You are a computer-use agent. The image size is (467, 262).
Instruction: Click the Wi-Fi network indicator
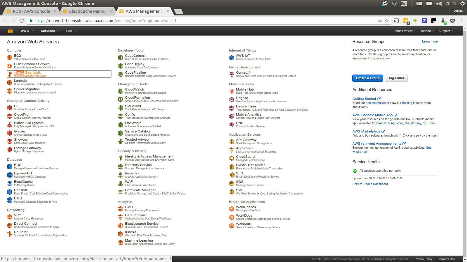(x=394, y=3)
